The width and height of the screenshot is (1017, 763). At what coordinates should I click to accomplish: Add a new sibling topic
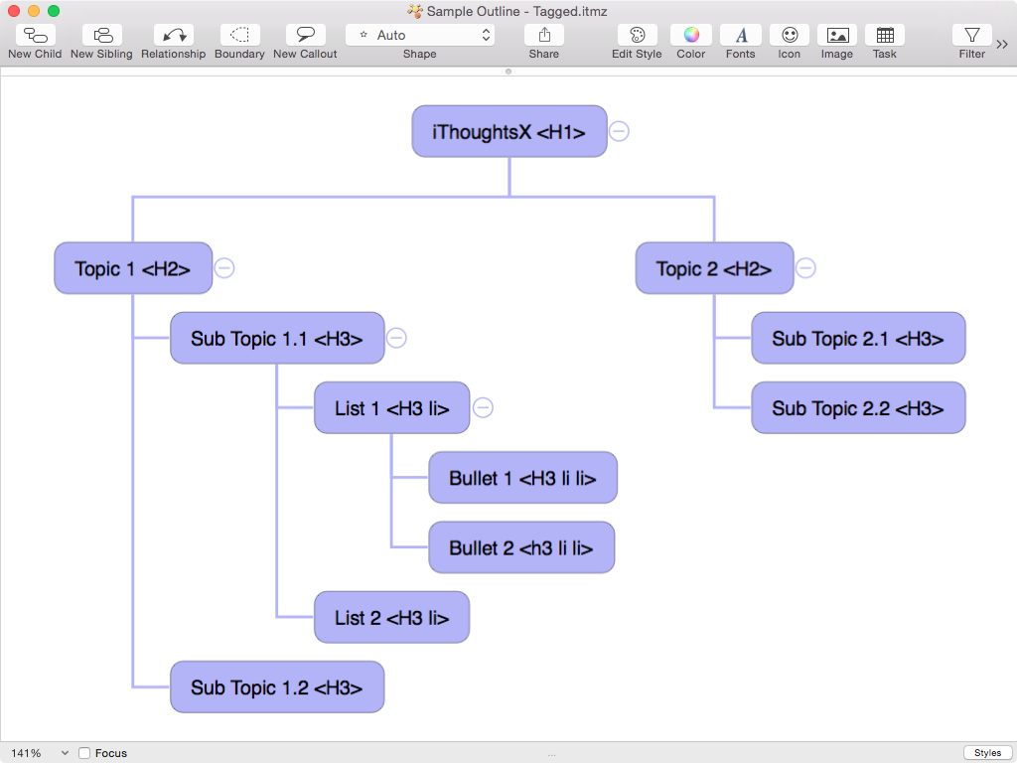tap(102, 35)
